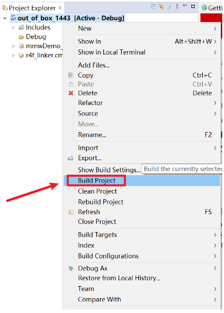Choose Rename... from the context menu
Viewport: 224px width, 313px height.
(x=142, y=135)
